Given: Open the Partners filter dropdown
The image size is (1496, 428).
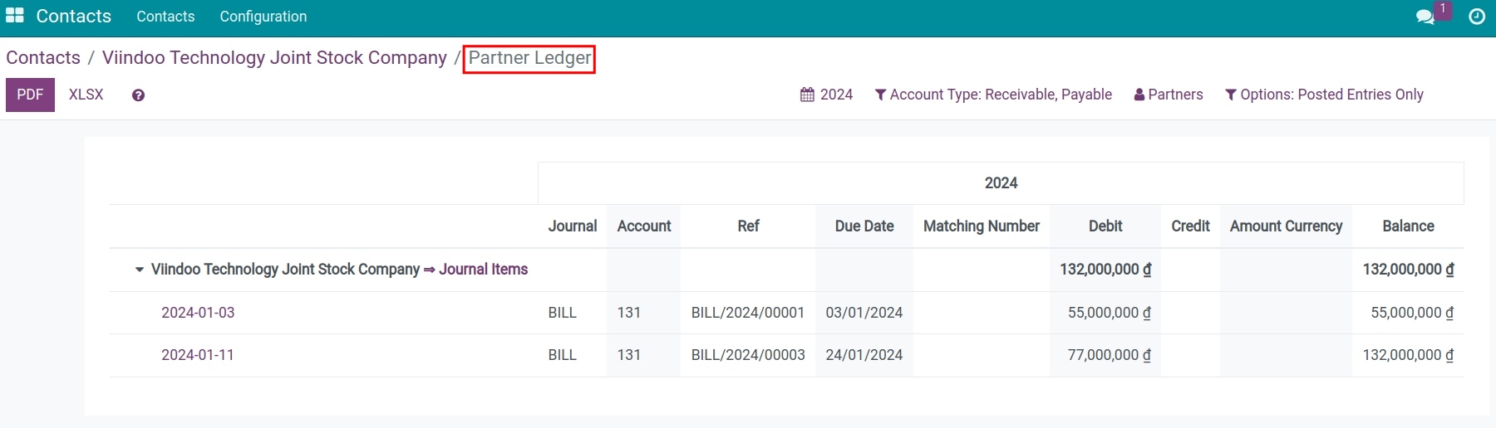Looking at the screenshot, I should click(1169, 95).
